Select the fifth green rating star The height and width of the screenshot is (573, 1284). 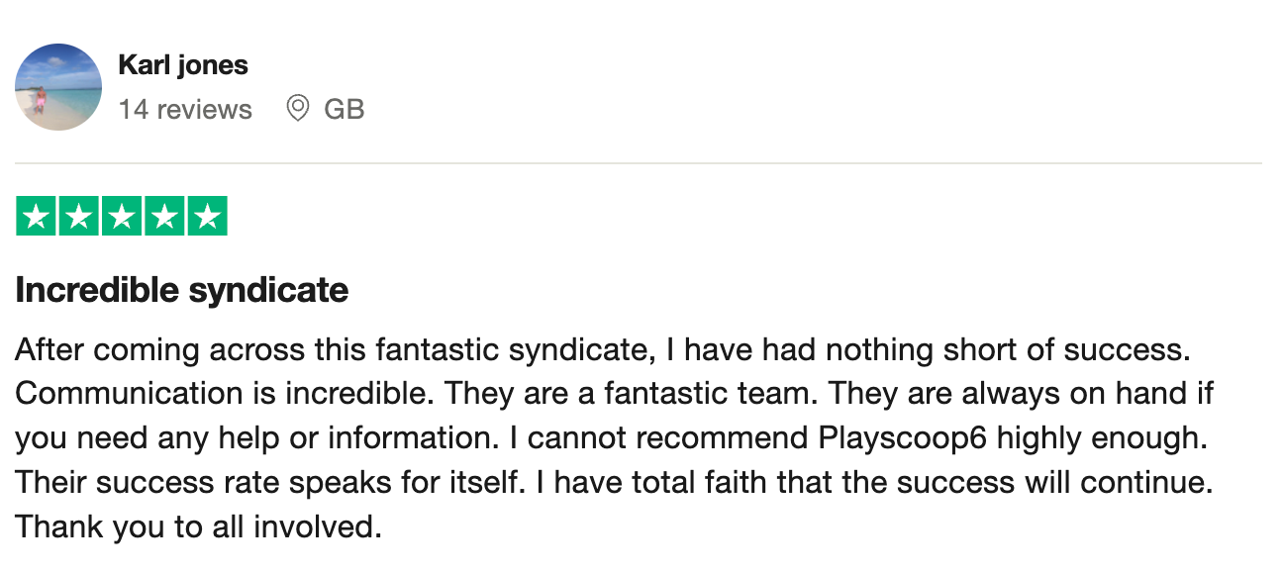[x=207, y=217]
